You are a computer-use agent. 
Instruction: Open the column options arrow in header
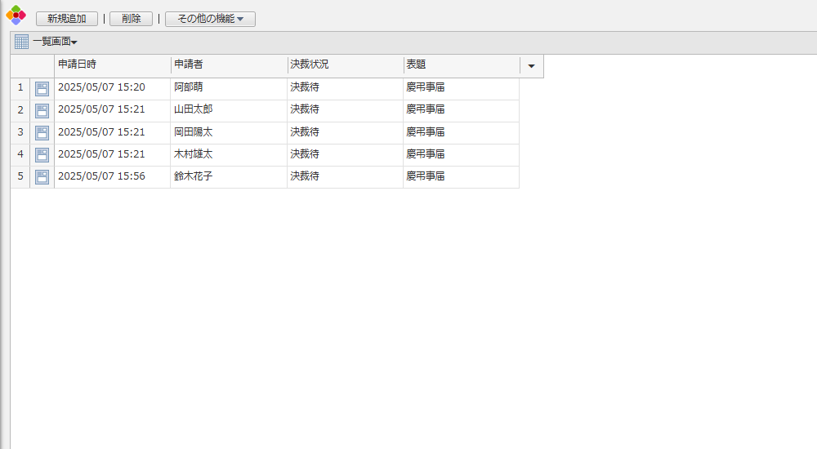click(x=532, y=66)
